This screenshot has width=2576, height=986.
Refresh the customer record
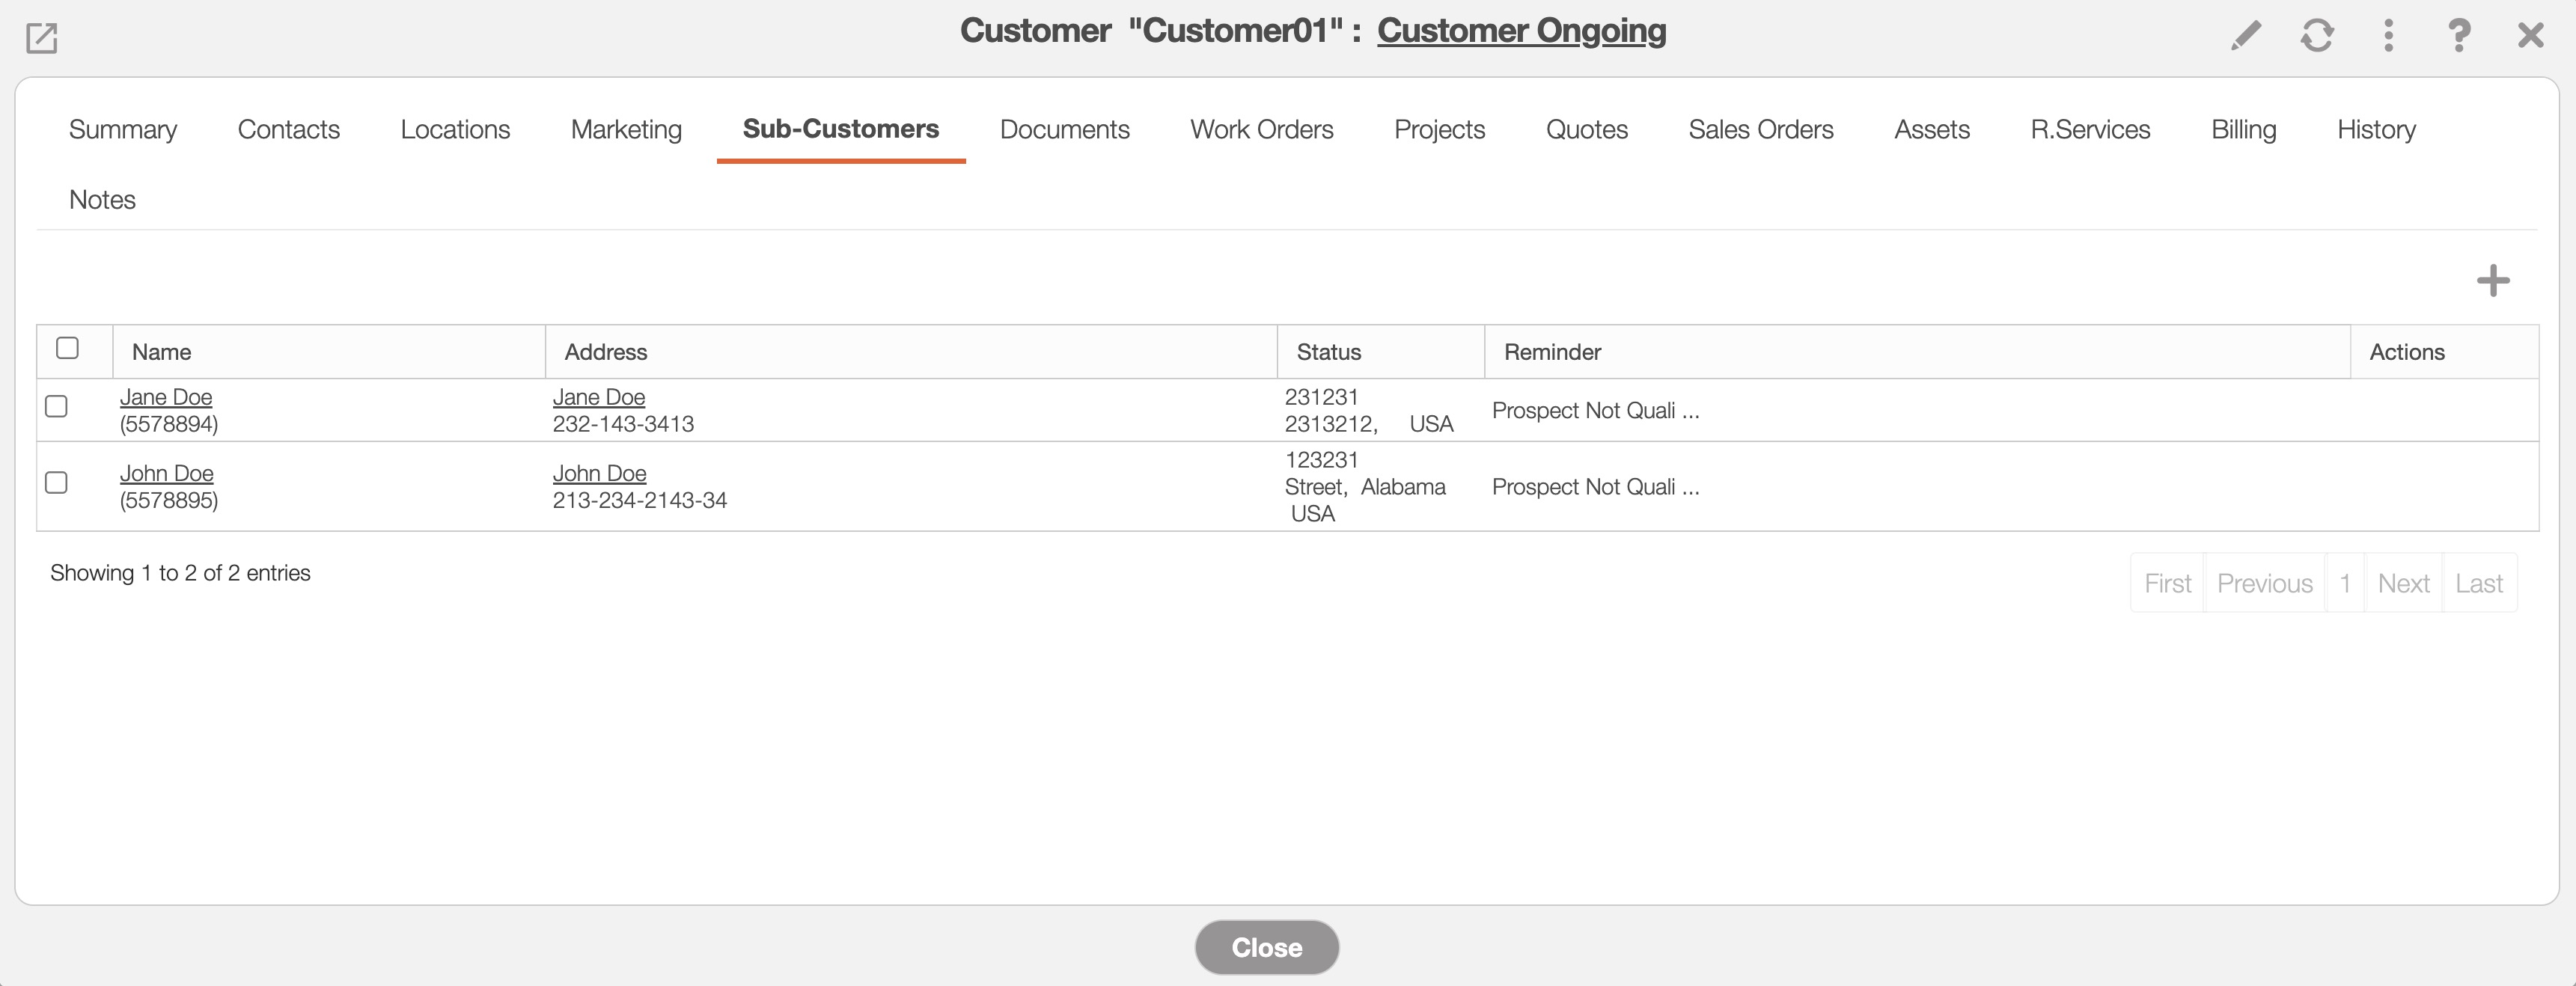click(x=2317, y=36)
